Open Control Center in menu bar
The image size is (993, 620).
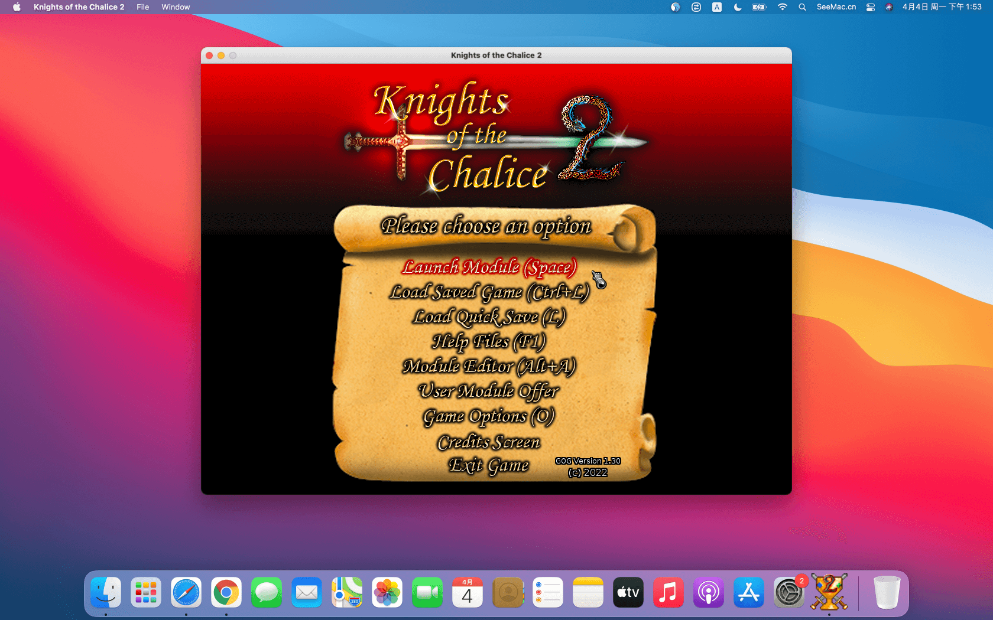[870, 7]
